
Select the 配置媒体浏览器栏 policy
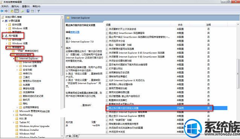tap(118, 100)
